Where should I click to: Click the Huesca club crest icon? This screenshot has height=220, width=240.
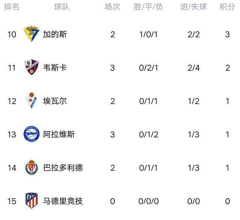pos(31,67)
